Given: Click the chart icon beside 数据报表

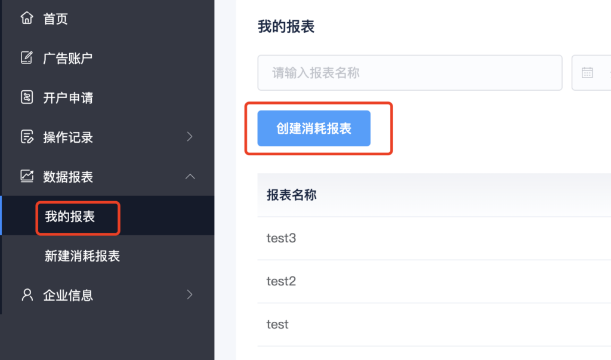Looking at the screenshot, I should click(27, 176).
